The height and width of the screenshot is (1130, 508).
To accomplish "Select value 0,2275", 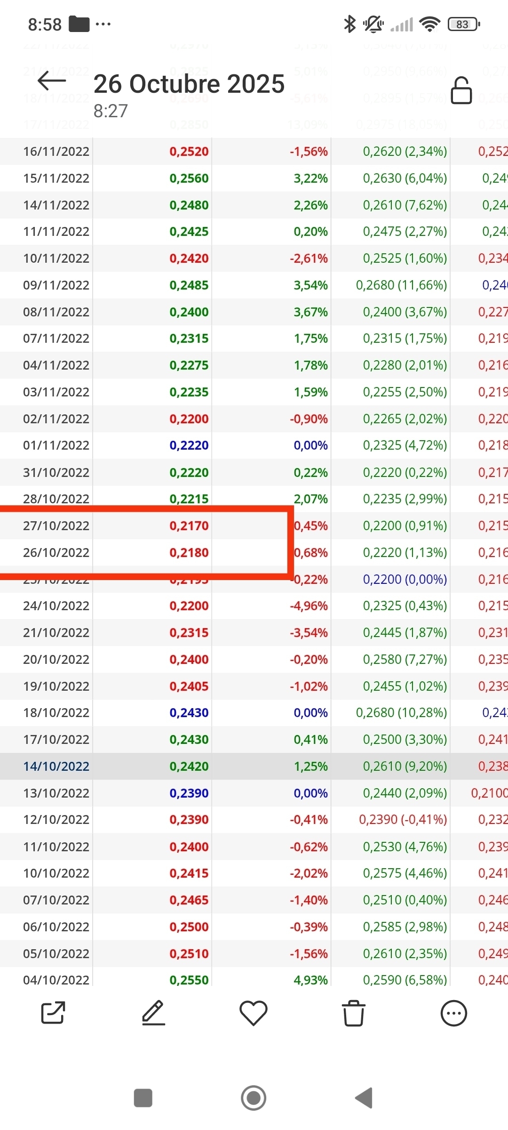I will [x=189, y=365].
